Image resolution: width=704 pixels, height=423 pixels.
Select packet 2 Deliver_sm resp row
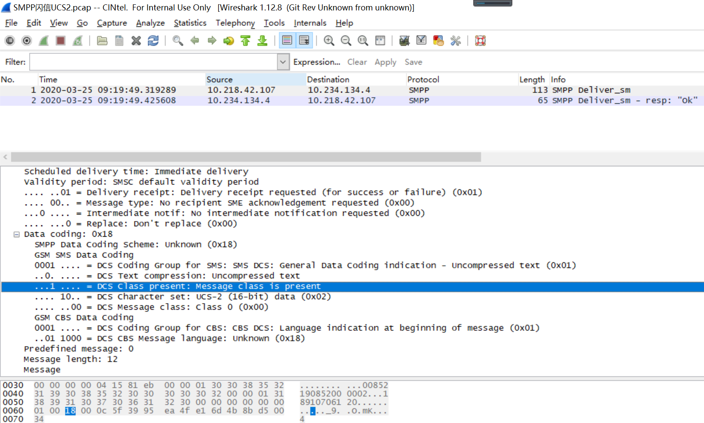352,100
